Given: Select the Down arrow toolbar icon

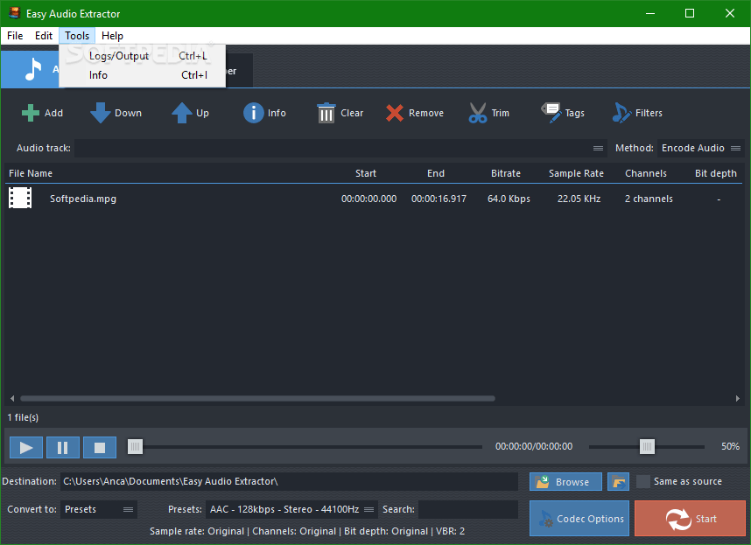Looking at the screenshot, I should [x=115, y=112].
